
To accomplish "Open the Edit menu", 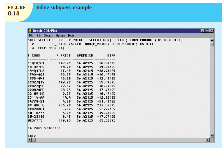I will 39,36.
